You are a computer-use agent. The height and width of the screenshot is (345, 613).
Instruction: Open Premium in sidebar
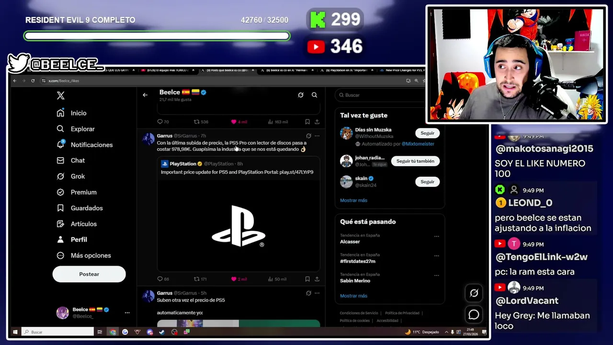tap(77, 192)
